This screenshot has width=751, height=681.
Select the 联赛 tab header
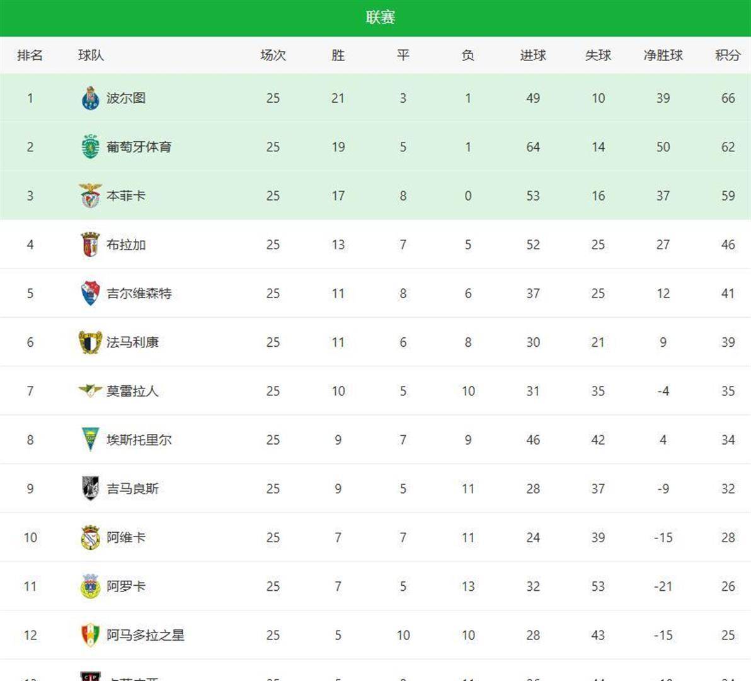(x=380, y=18)
